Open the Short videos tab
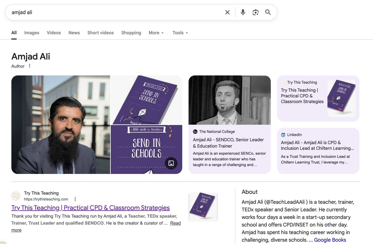Screen dimensions: 373x244 click(x=100, y=33)
